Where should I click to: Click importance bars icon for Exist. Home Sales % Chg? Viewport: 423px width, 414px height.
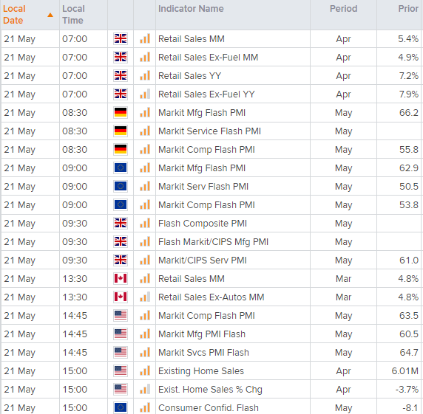click(145, 389)
